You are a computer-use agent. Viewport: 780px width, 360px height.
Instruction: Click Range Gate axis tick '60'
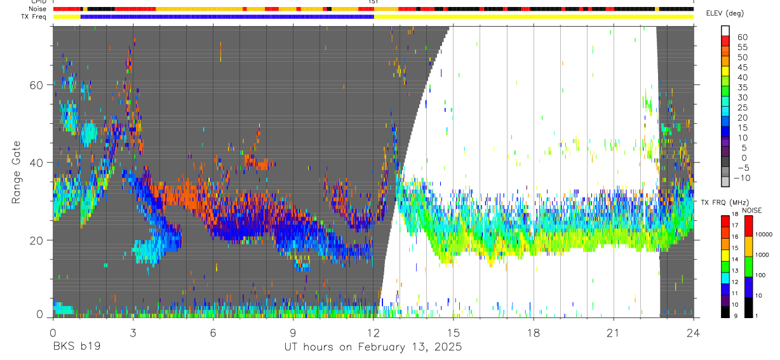coord(37,85)
